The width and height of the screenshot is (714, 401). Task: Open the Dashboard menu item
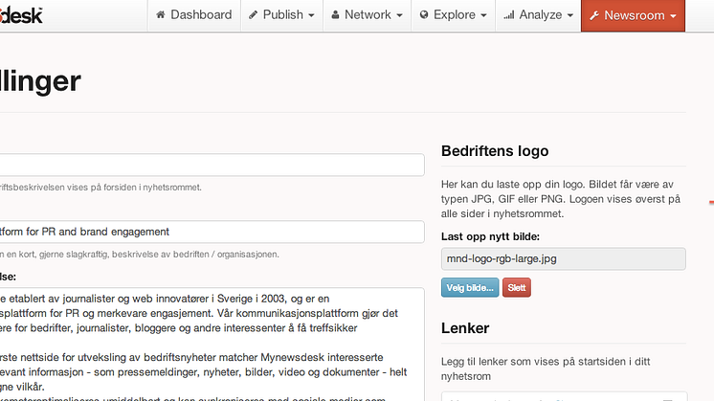point(194,15)
